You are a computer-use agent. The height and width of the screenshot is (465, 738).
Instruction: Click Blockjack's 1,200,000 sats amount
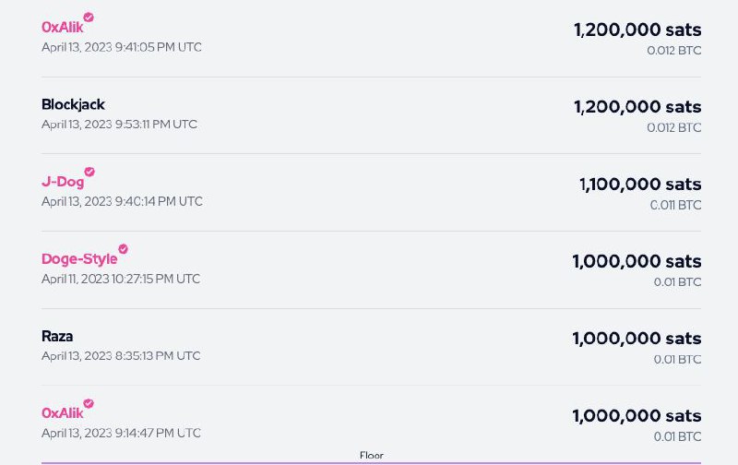coord(637,107)
